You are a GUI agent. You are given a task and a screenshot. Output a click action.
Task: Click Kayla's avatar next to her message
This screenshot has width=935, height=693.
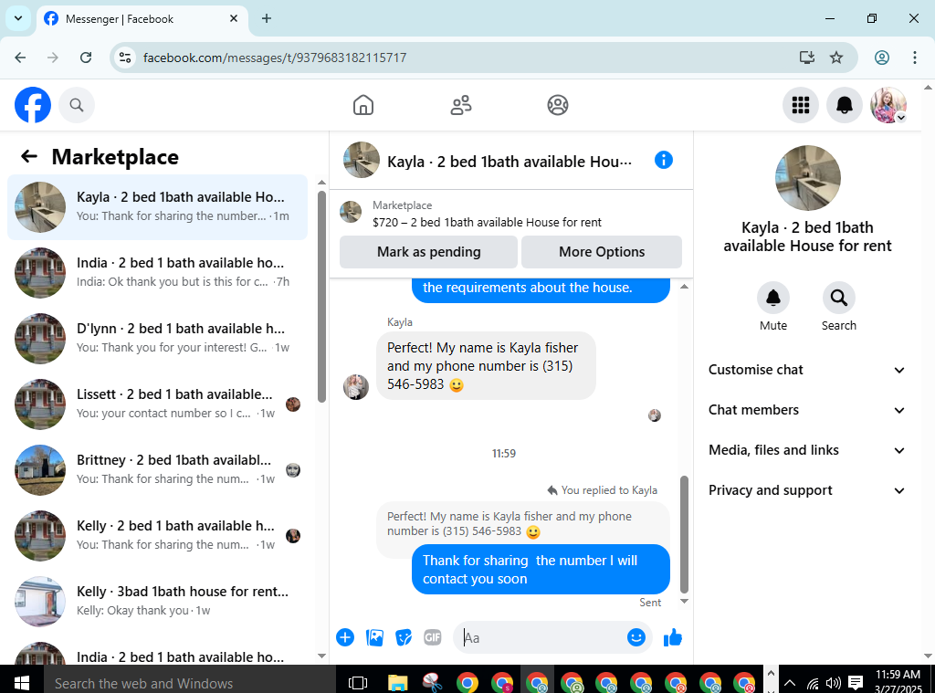356,386
